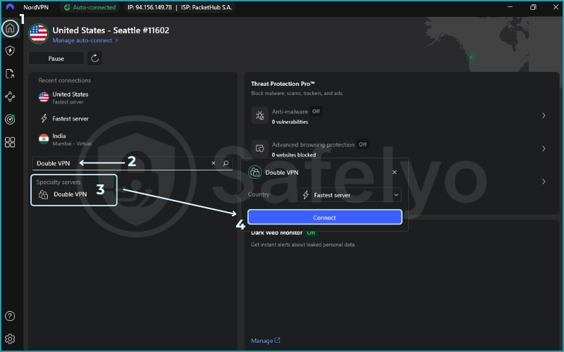
Task: Open Dark Web Monitor target icon in sidebar
Action: (x=10, y=120)
